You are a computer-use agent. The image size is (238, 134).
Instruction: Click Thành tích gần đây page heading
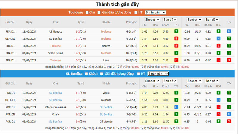117,4
